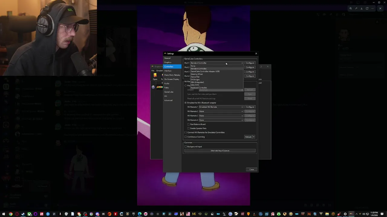Image resolution: width=387 pixels, height=217 pixels.
Task: Expand the arrow next to Refresh button
Action: pos(254,137)
